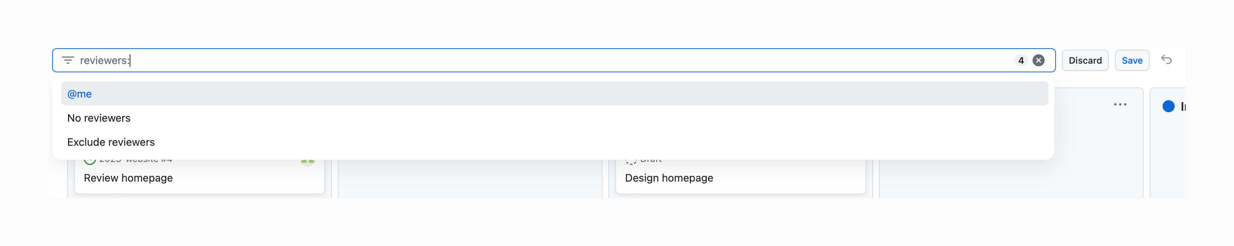Open the Review homepage card

pyautogui.click(x=129, y=178)
